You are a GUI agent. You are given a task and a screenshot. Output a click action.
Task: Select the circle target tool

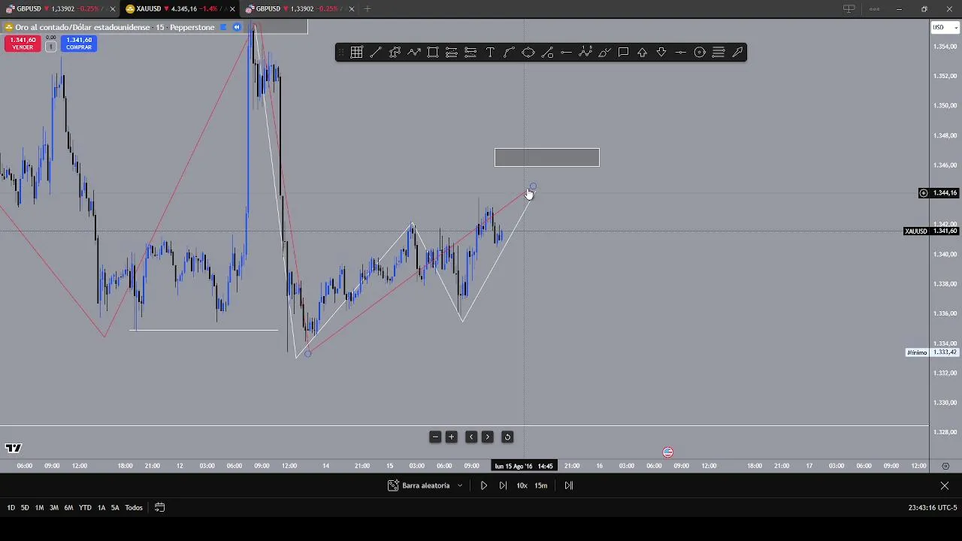tap(700, 52)
